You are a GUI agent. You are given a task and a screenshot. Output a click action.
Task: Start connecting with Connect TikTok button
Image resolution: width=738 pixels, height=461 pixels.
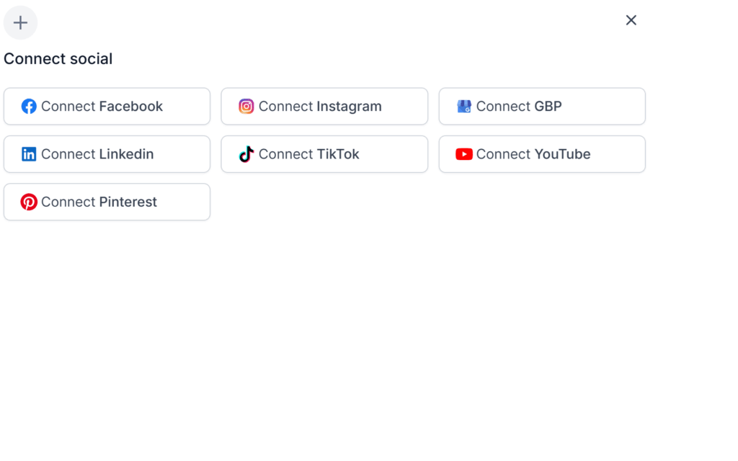point(324,154)
